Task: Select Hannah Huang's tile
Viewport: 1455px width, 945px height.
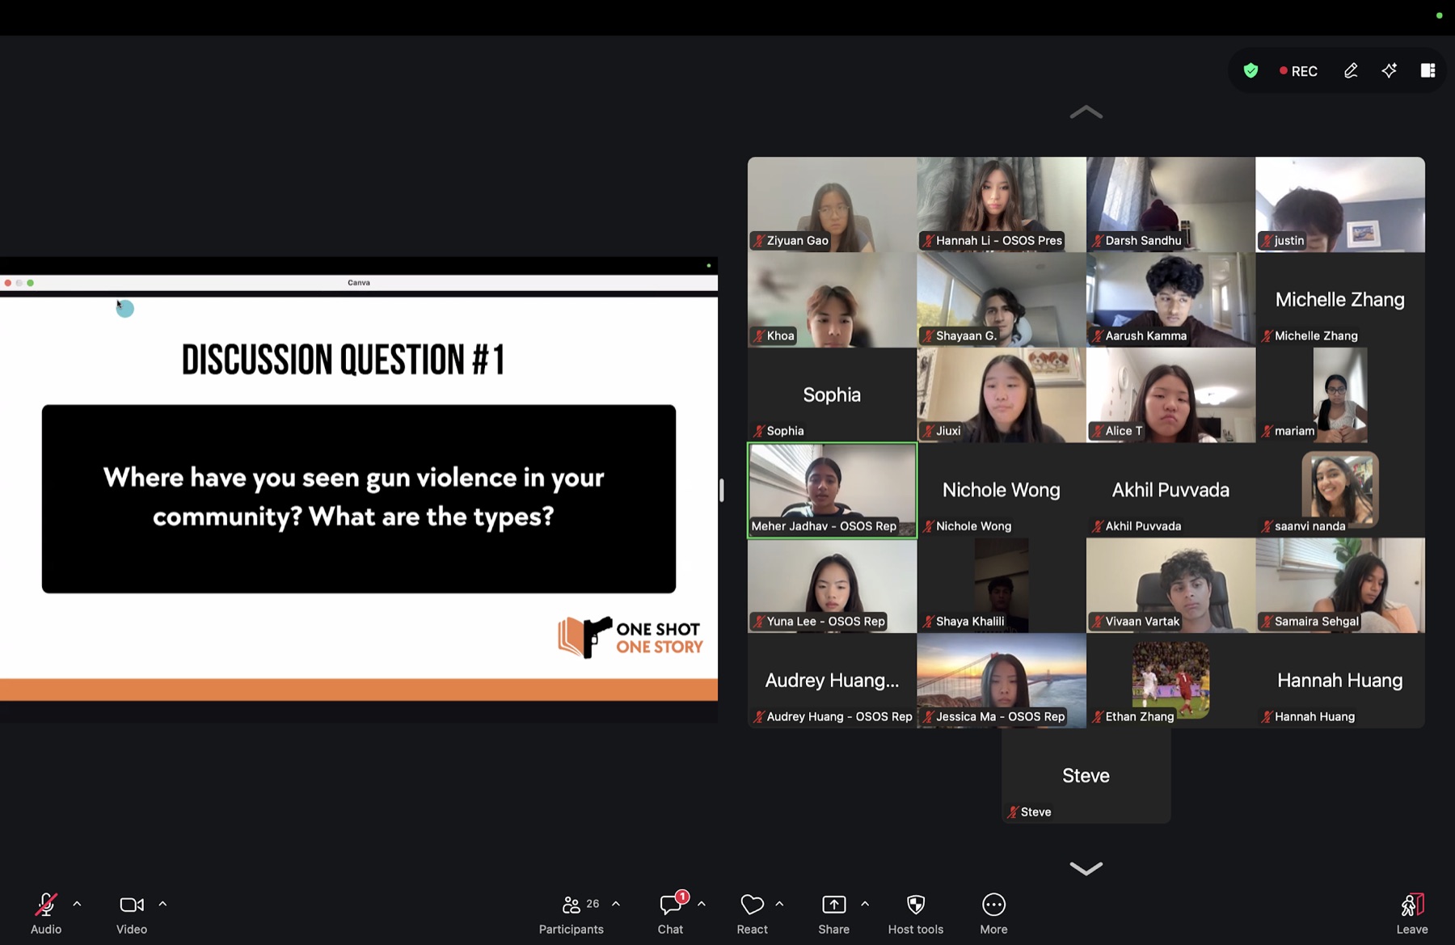Action: point(1340,681)
